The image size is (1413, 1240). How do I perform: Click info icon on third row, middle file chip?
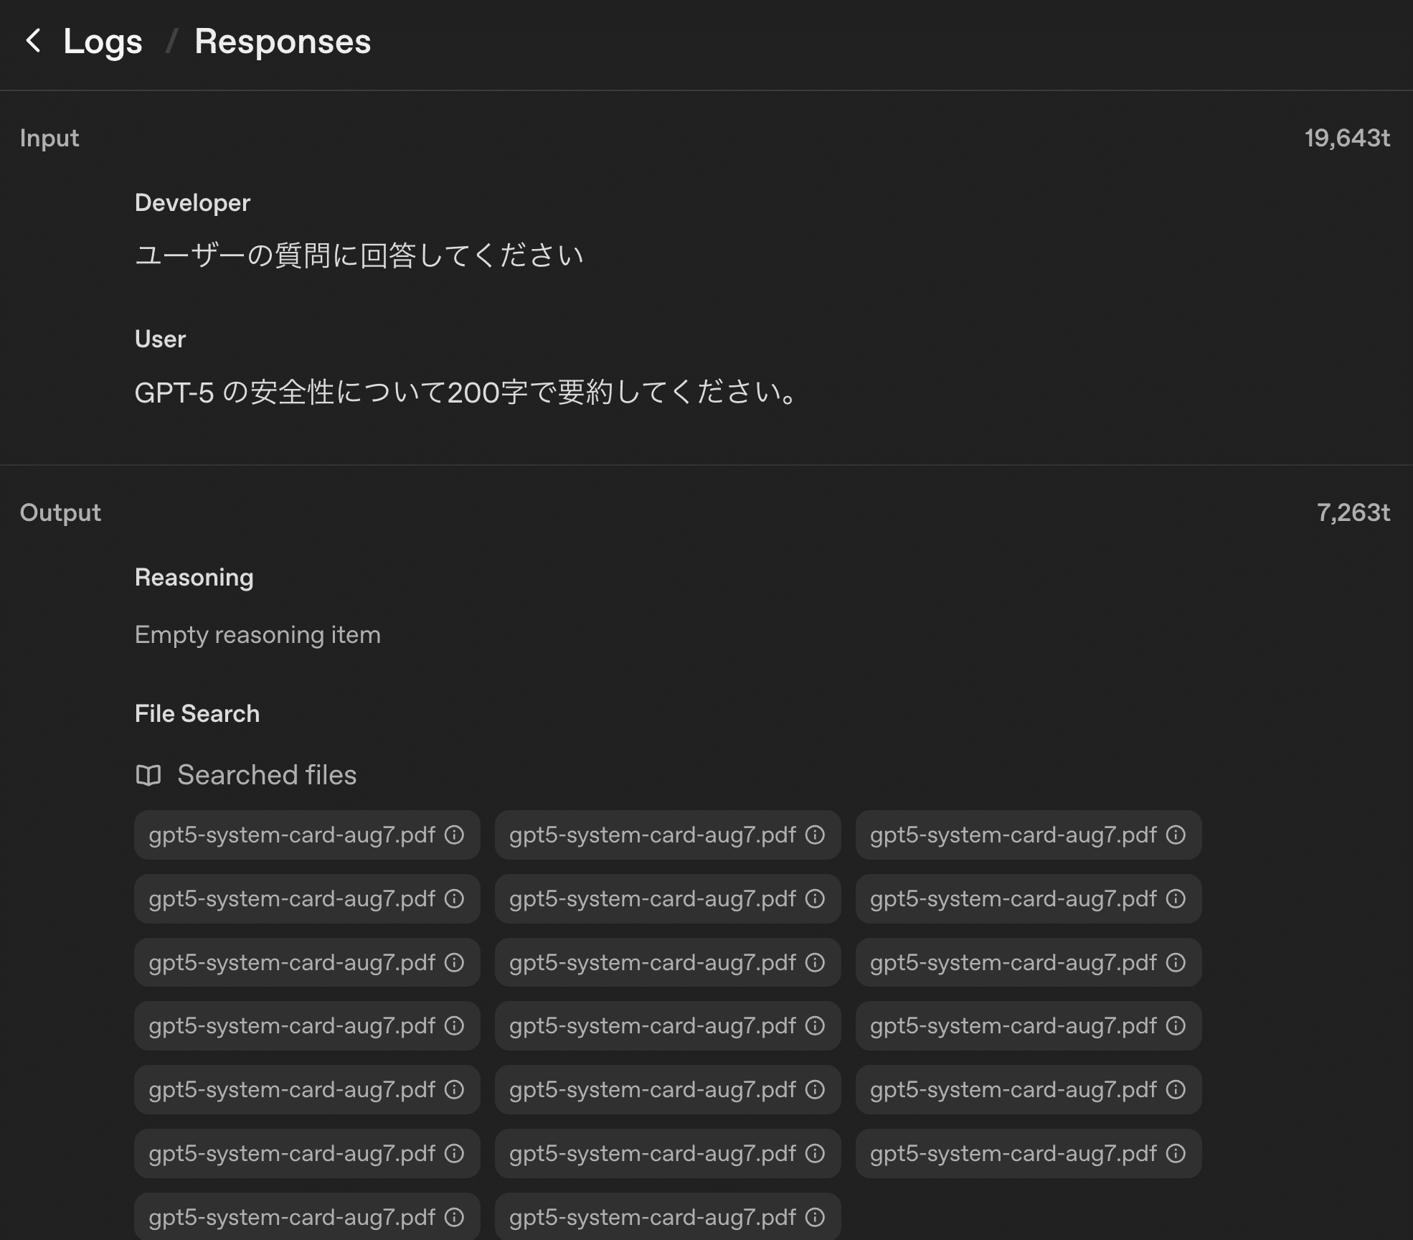click(x=815, y=962)
